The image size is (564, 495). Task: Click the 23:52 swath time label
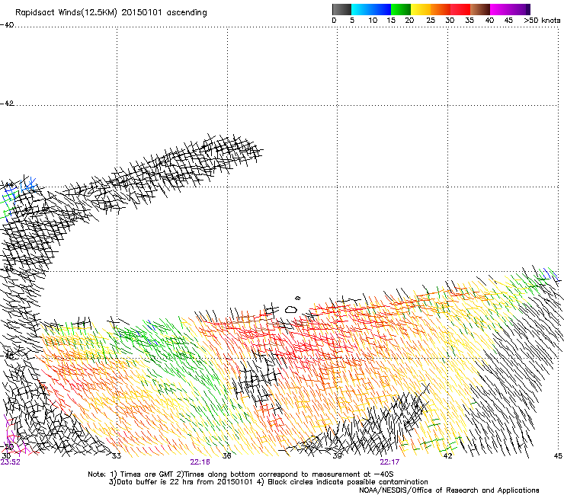(x=11, y=462)
